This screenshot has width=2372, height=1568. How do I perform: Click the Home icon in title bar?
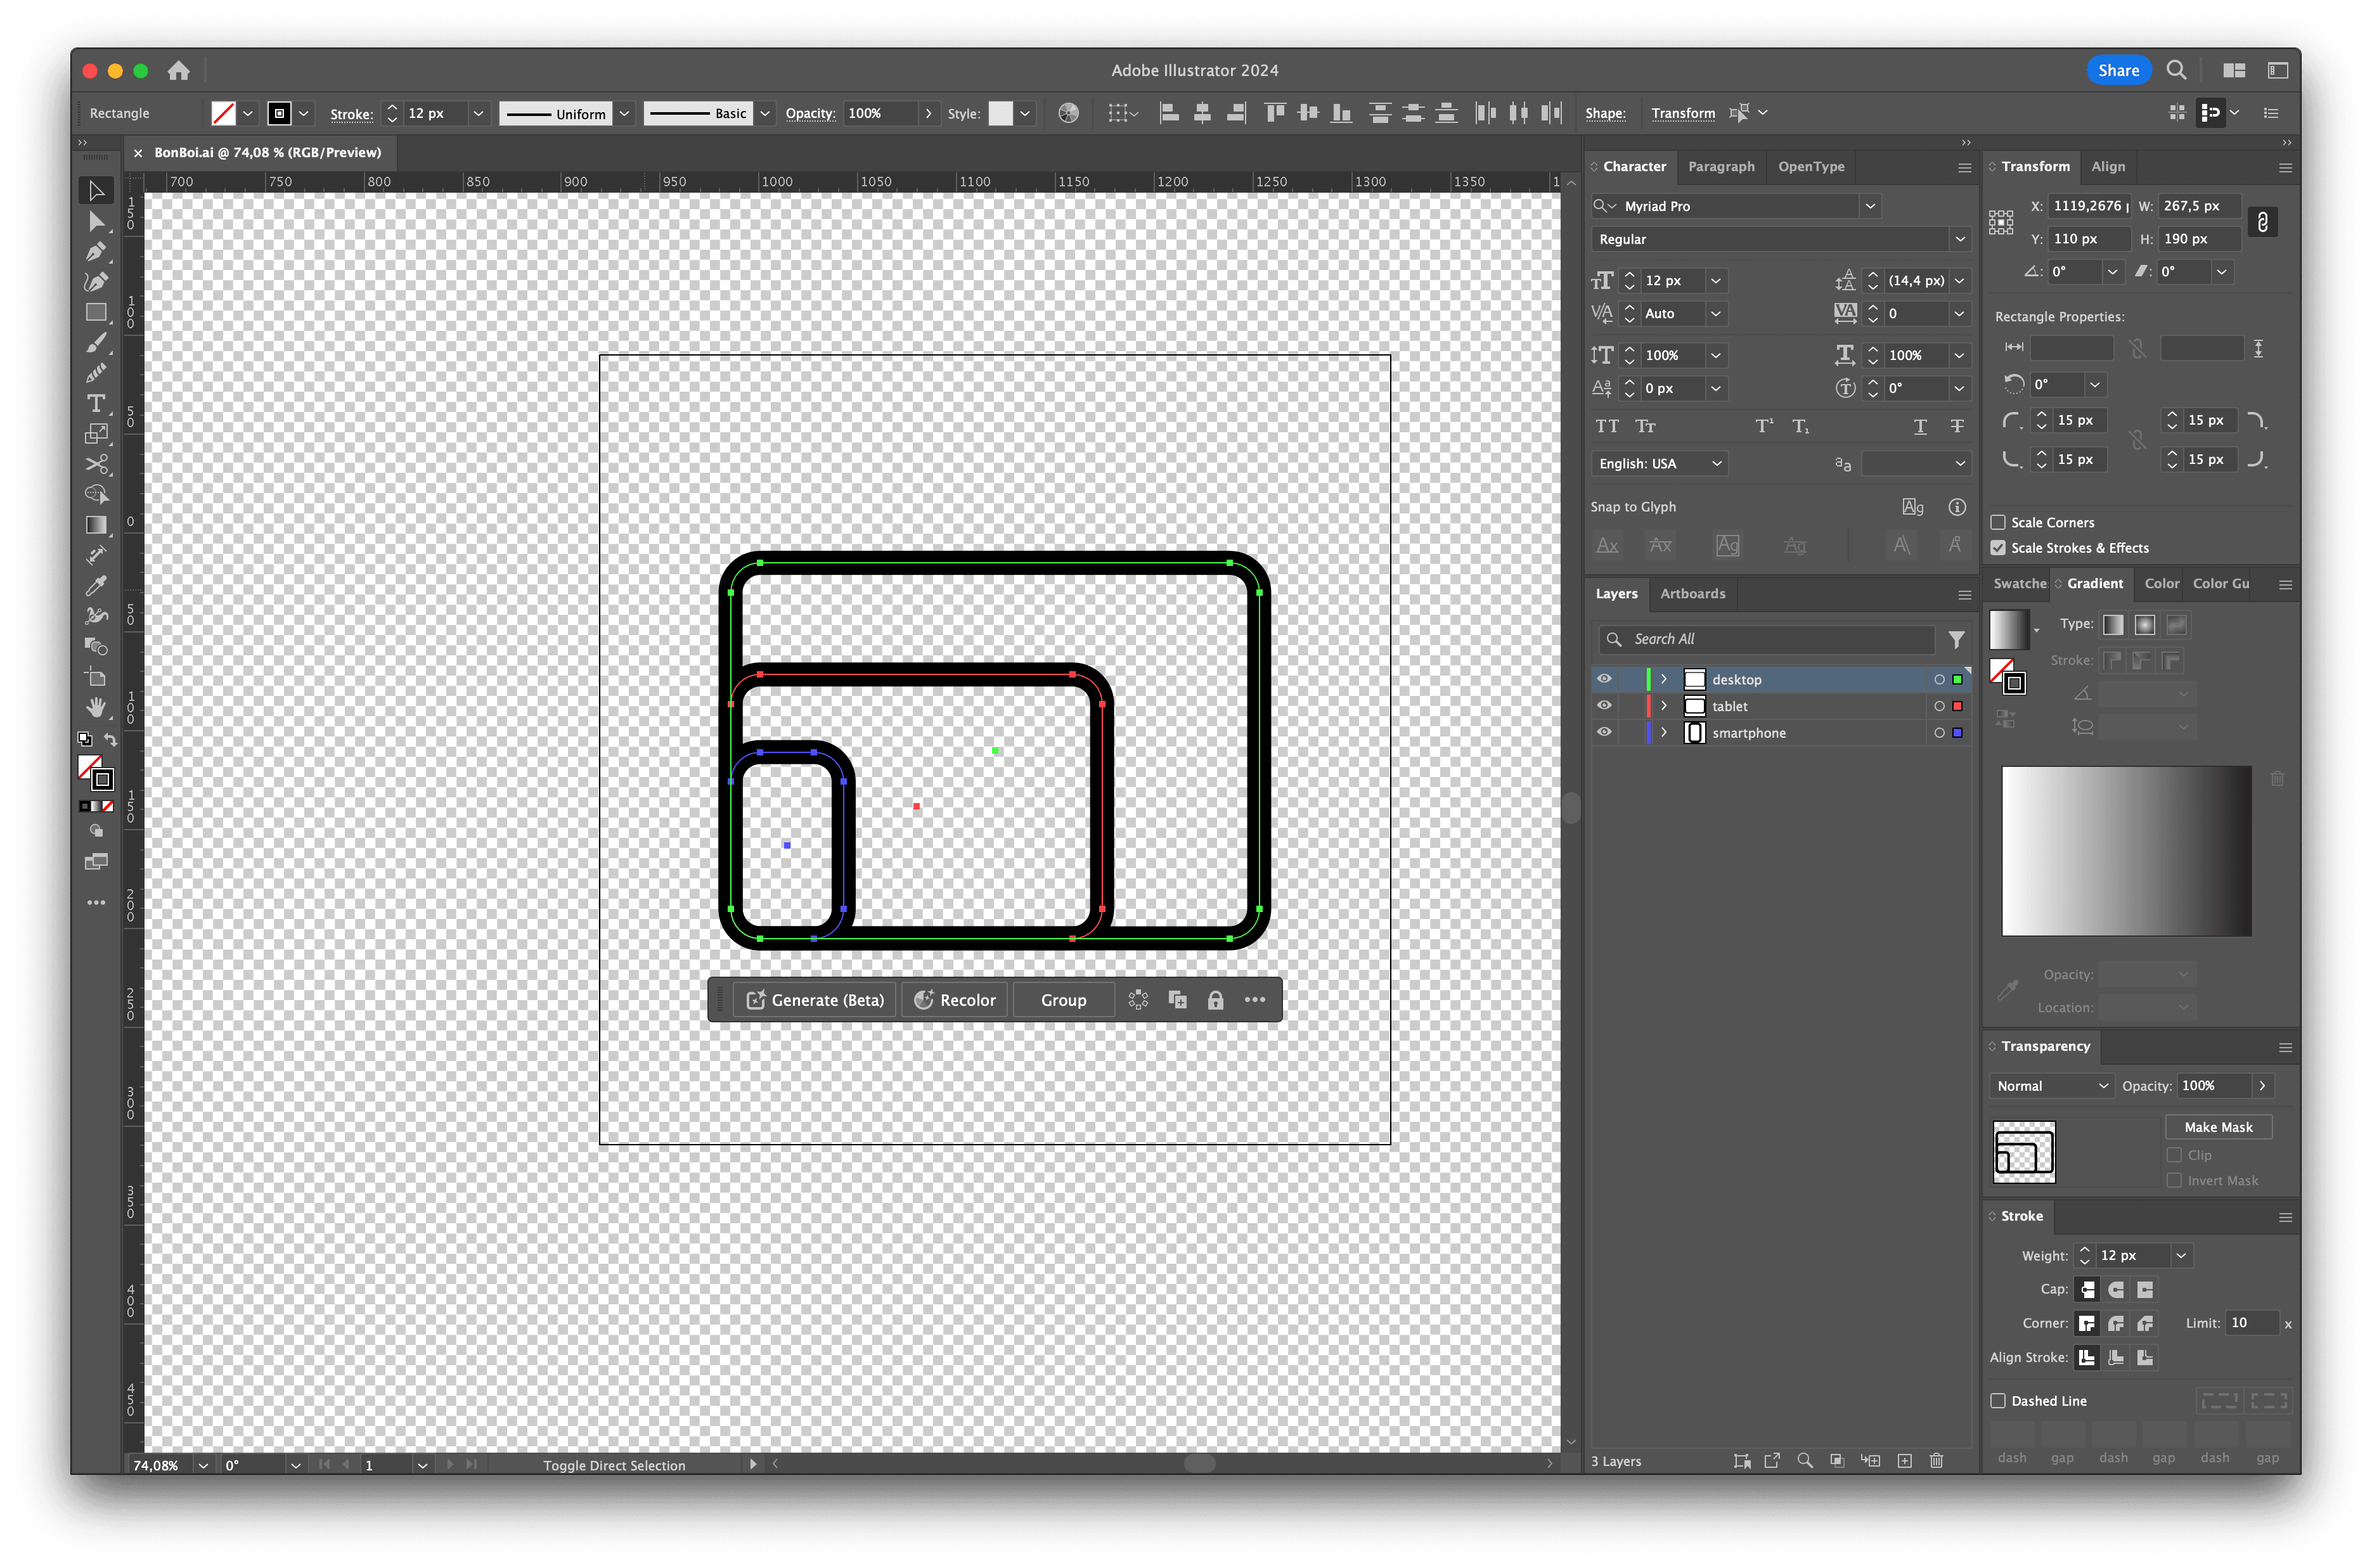point(178,70)
